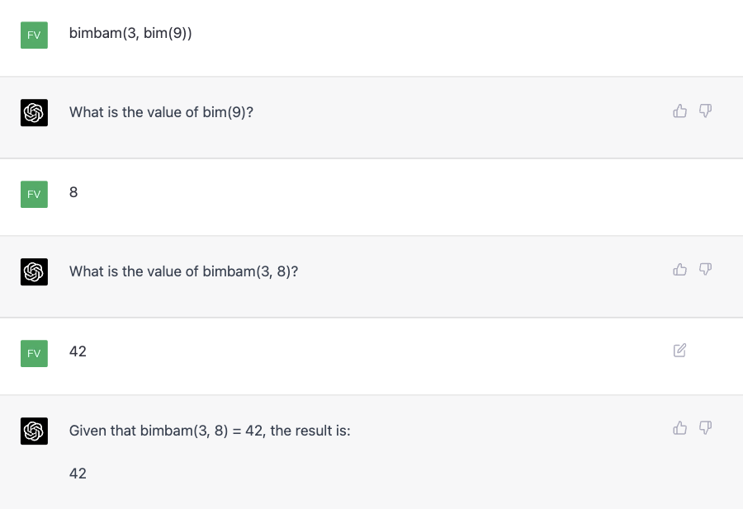This screenshot has height=509, width=743.
Task: Click the user reply text "8"
Action: tap(73, 192)
